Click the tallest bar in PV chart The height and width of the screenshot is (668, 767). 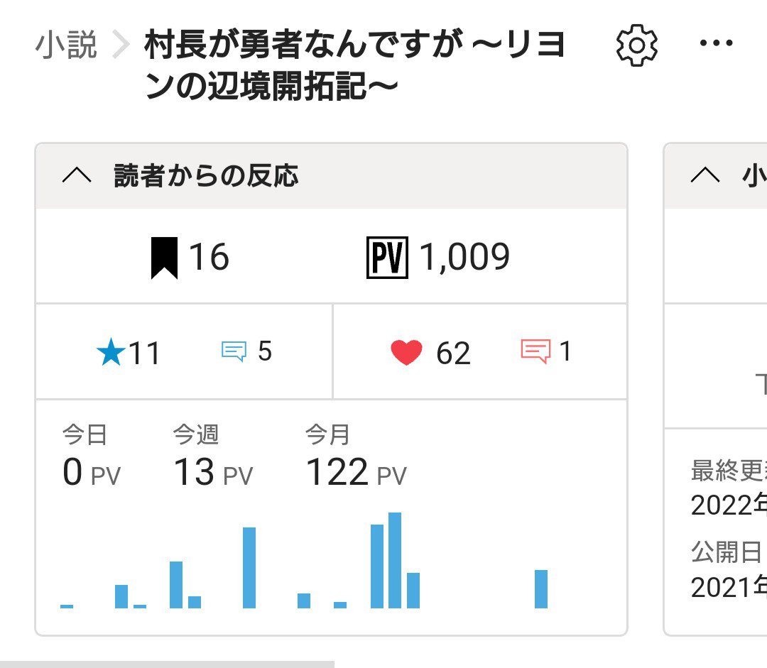[395, 560]
